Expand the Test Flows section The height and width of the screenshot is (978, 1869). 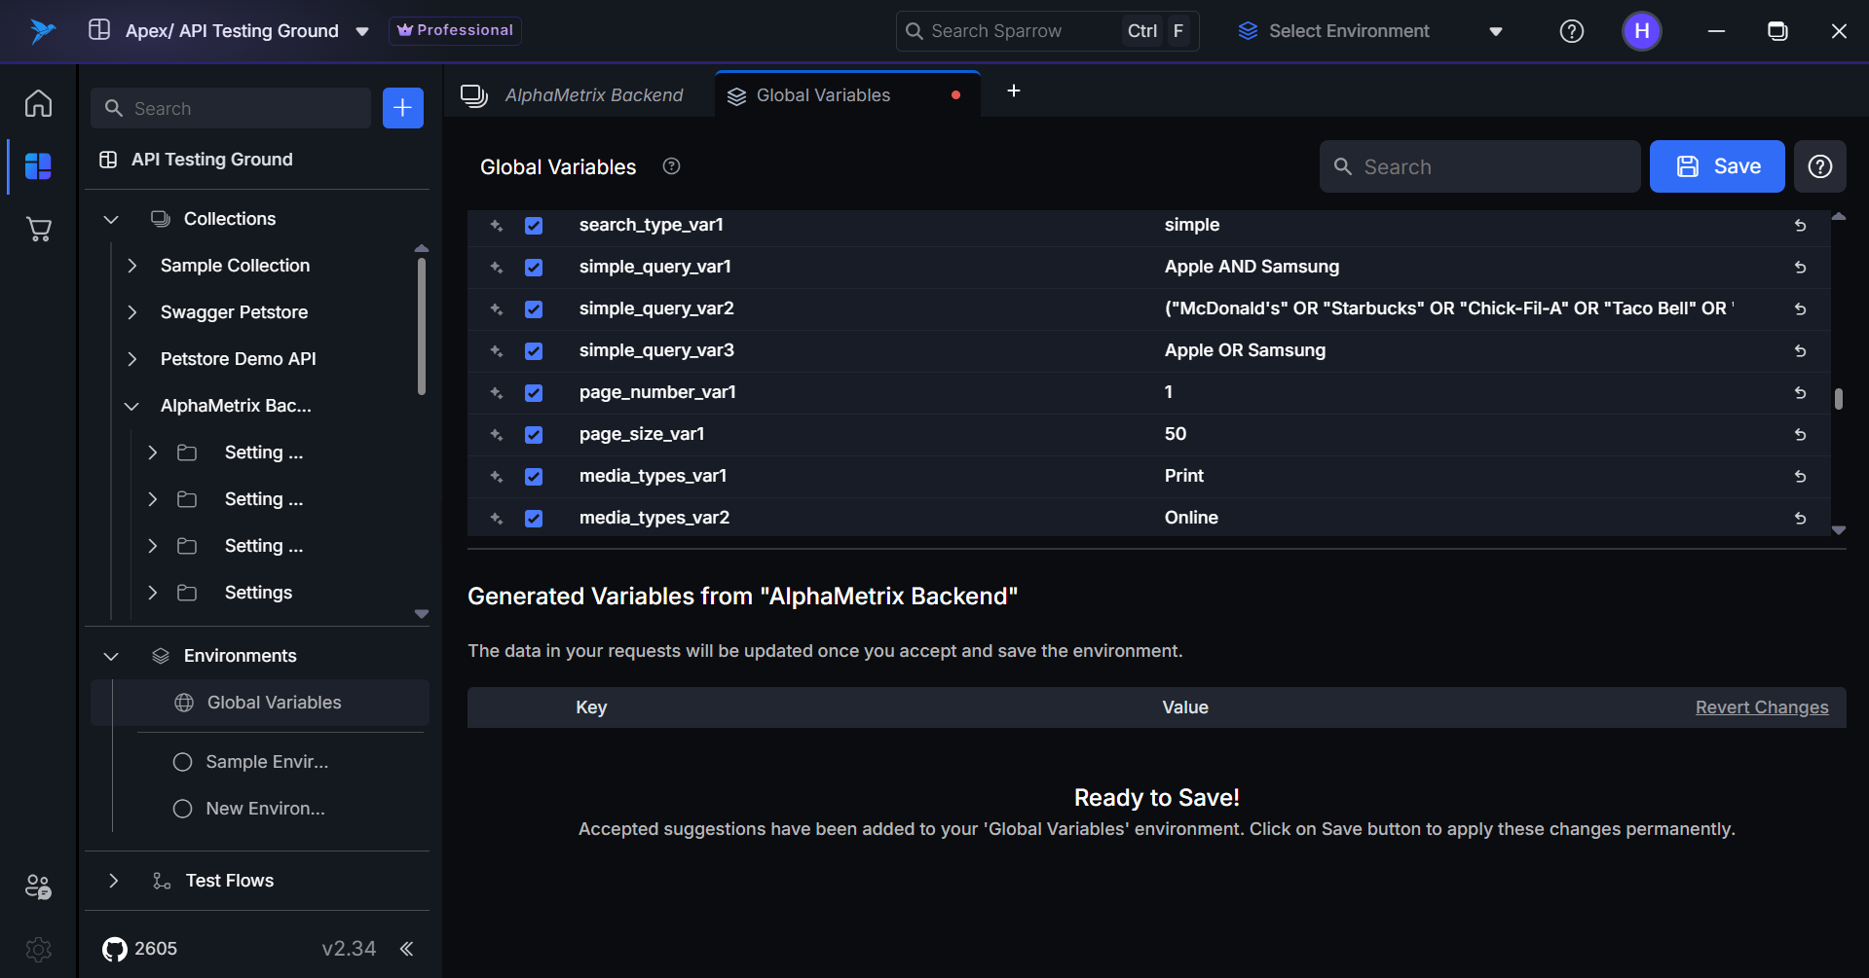click(x=113, y=881)
